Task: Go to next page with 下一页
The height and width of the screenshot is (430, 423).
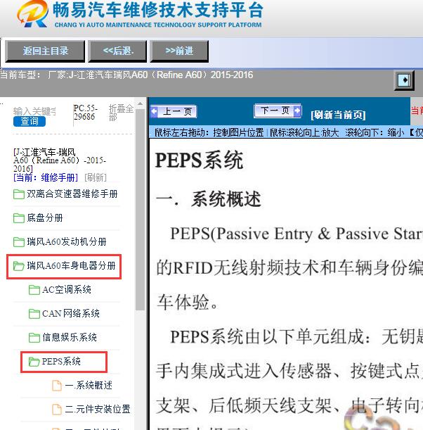Action: point(278,110)
